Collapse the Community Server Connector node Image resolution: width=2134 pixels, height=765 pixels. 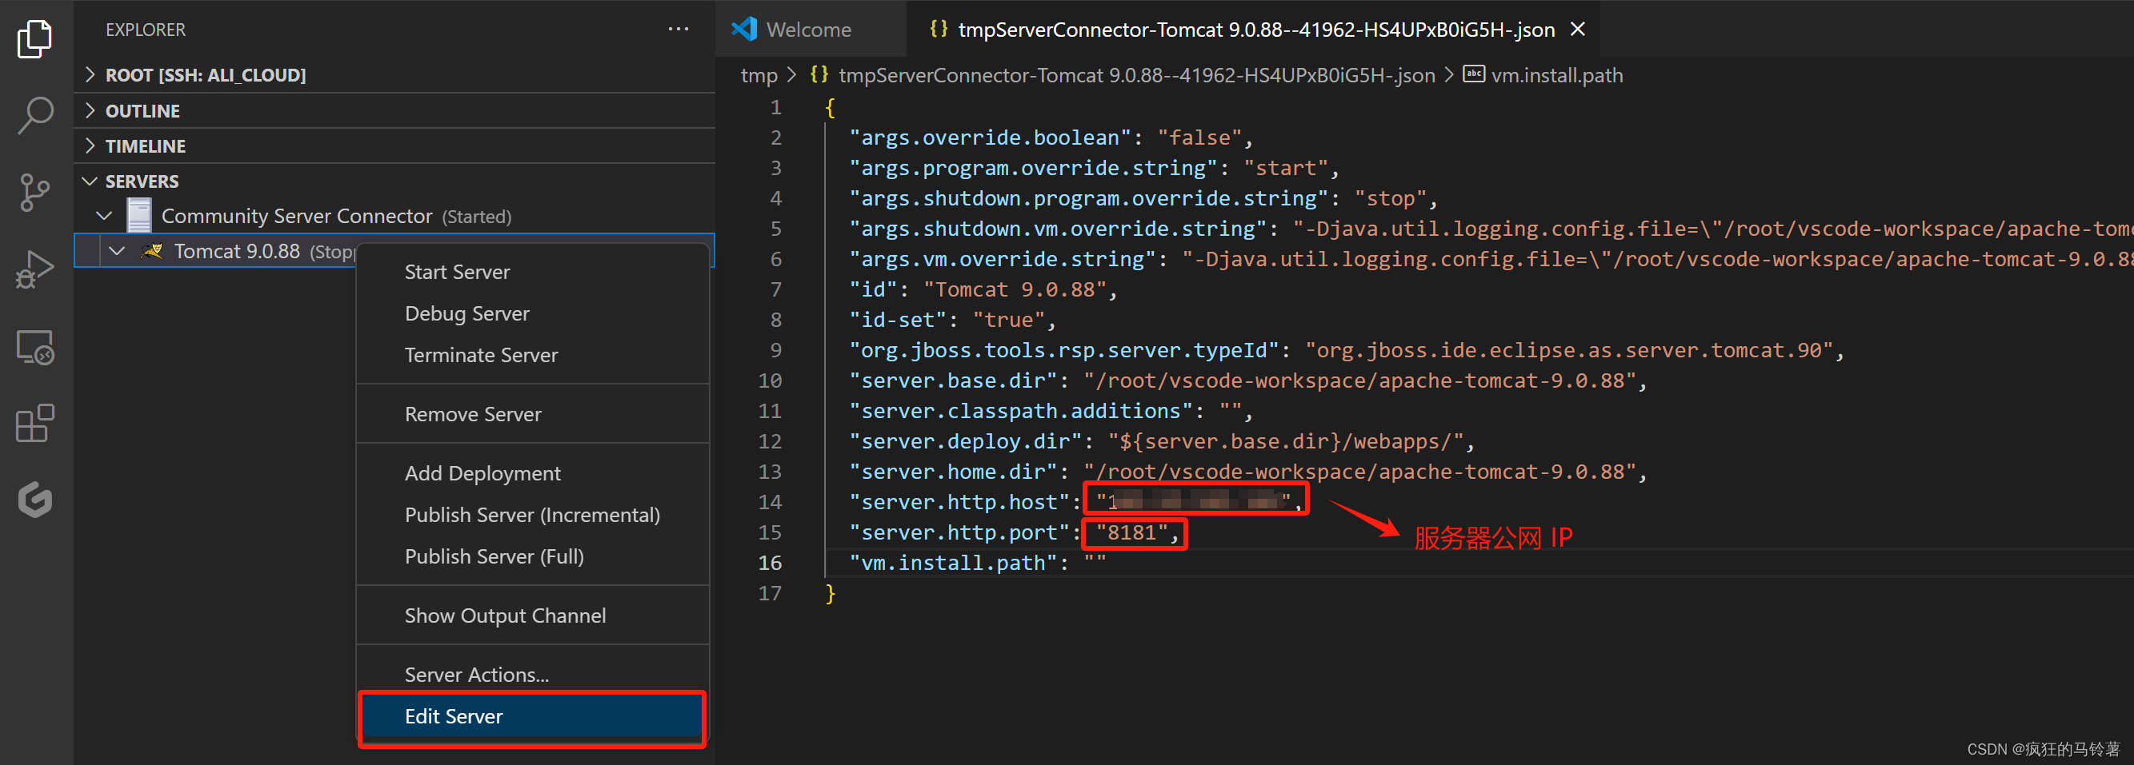tap(104, 216)
